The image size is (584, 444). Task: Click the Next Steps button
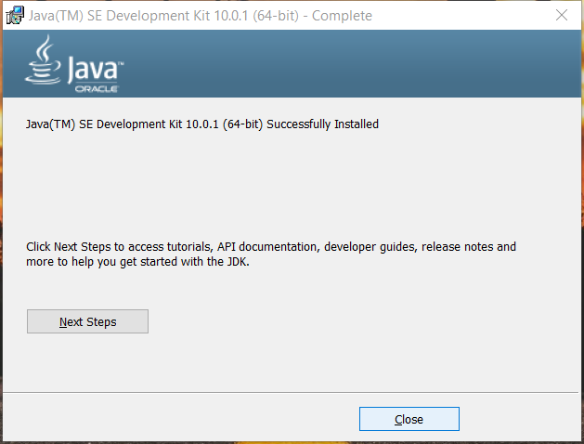(87, 321)
